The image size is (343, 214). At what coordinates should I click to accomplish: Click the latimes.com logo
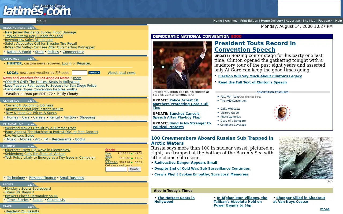37,10
